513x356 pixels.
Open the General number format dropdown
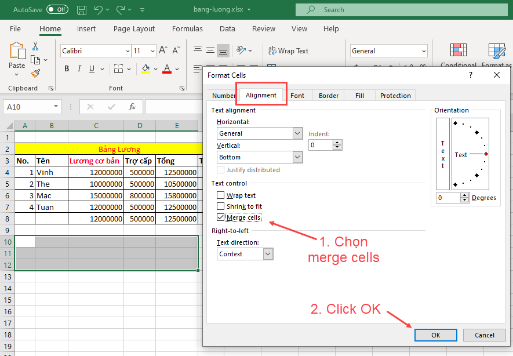point(424,51)
